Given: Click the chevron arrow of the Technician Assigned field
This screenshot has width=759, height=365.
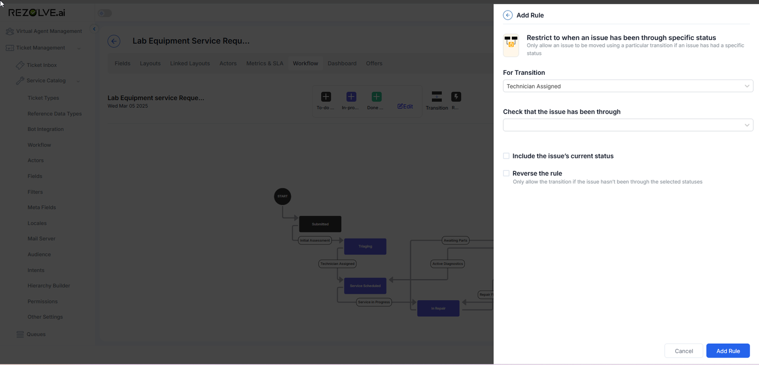Looking at the screenshot, I should (747, 86).
